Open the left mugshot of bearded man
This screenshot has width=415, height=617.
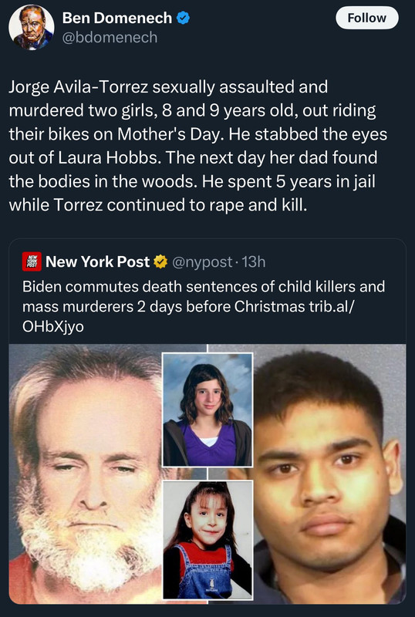[x=86, y=474]
